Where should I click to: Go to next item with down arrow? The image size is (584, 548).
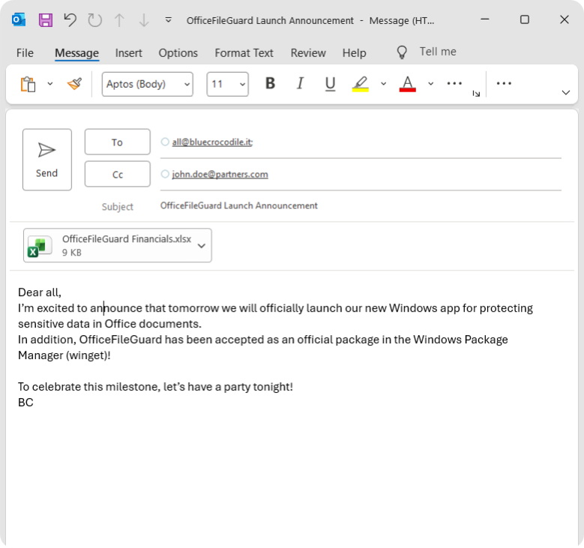144,20
